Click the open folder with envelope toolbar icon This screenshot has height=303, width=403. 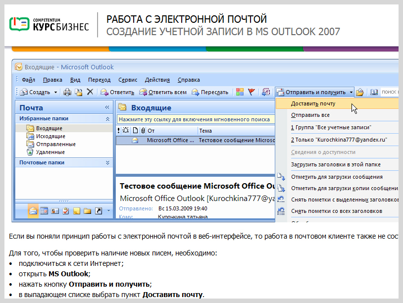point(360,92)
